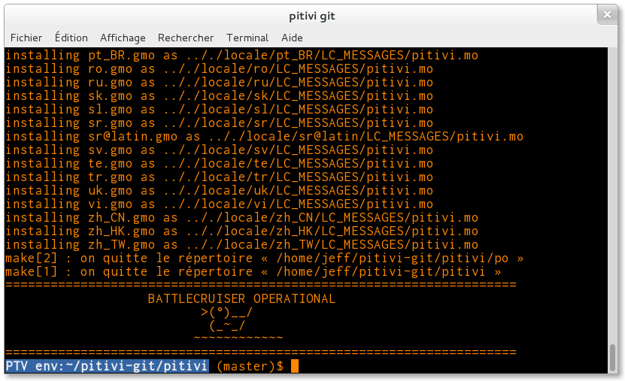Click the line installing ru.gmo
The image size is (625, 381).
point(219,83)
